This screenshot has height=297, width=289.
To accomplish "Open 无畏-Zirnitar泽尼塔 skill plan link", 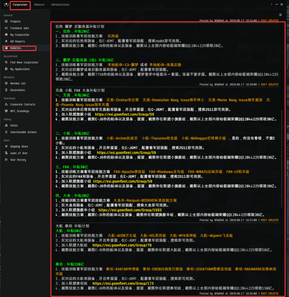I will (x=122, y=100).
